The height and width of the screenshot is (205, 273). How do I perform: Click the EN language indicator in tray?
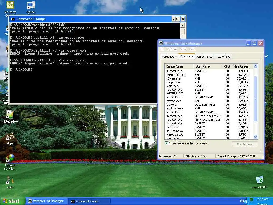(x=242, y=201)
